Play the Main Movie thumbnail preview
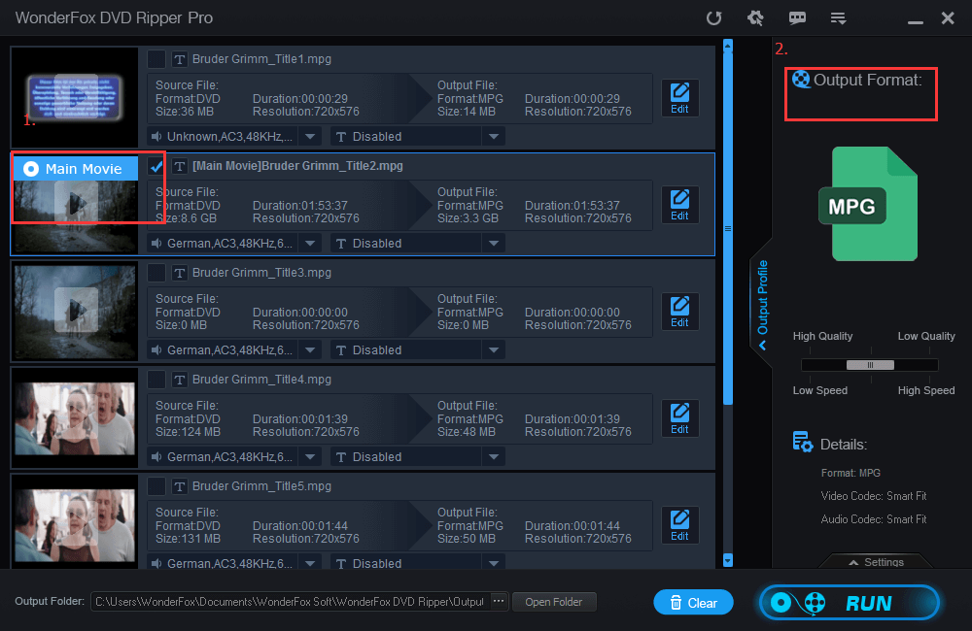 74,203
